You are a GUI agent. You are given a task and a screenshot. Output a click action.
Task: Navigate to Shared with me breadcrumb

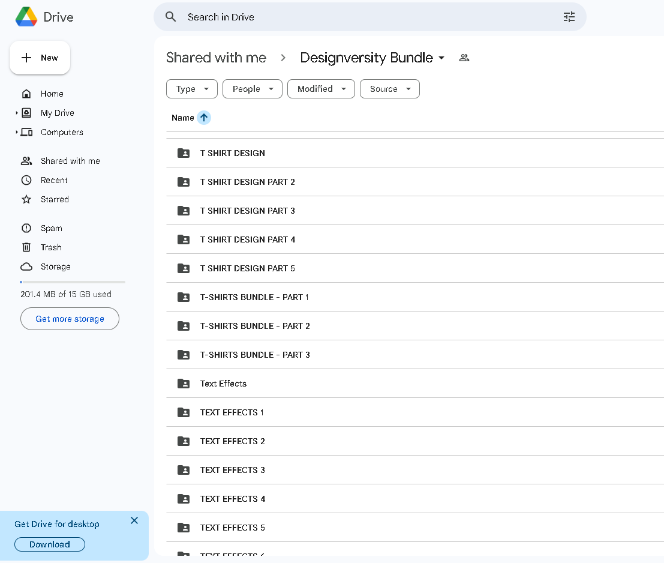[x=216, y=58]
